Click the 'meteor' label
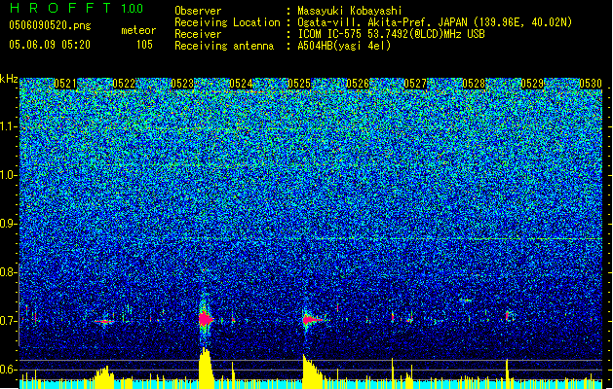 (x=138, y=30)
